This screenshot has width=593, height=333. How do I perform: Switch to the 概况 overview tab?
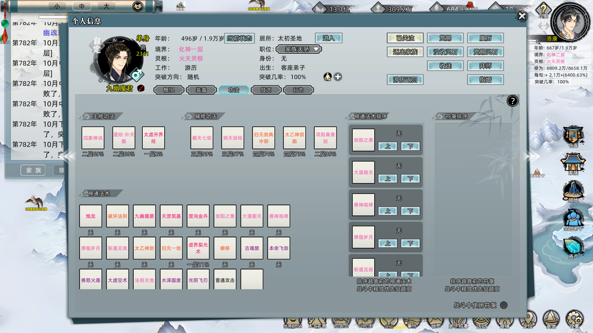pyautogui.click(x=169, y=90)
